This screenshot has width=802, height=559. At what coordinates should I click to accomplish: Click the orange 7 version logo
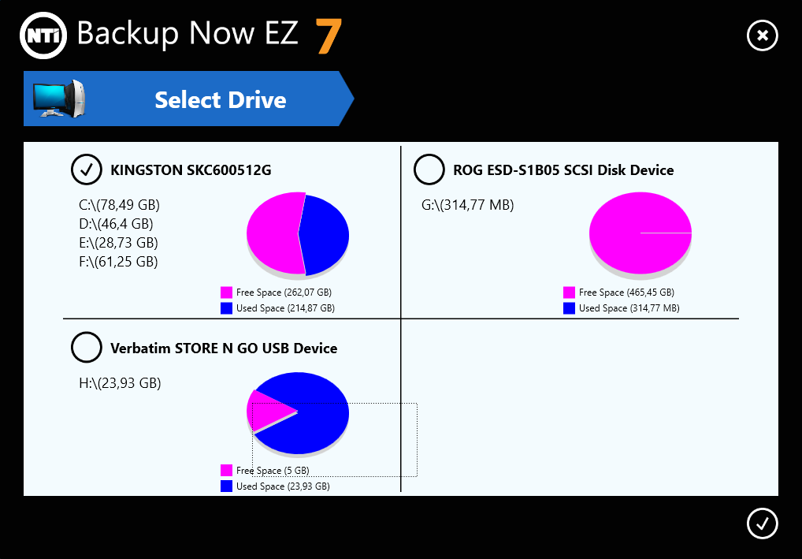tap(329, 35)
